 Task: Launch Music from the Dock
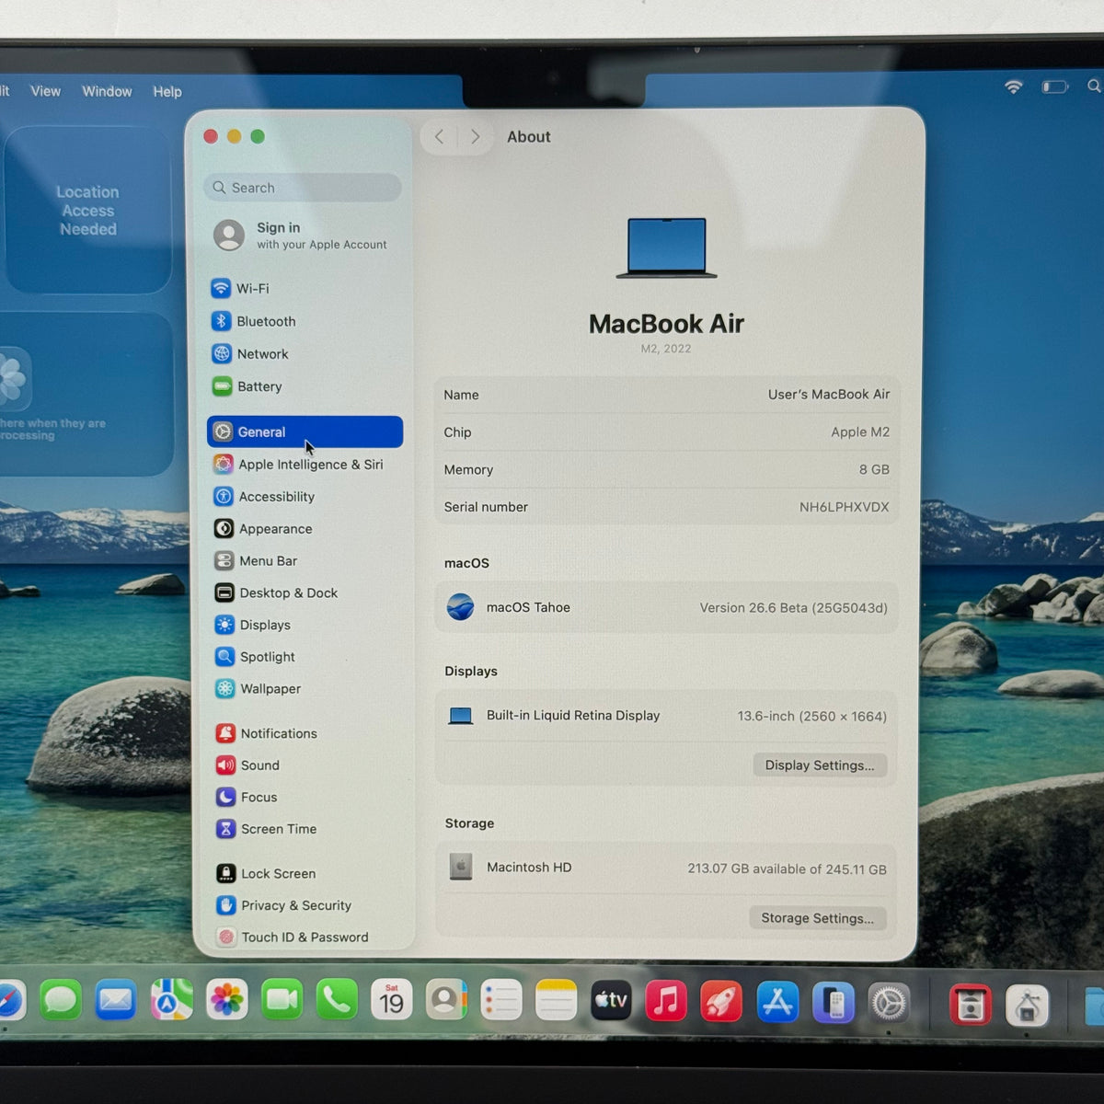(x=666, y=1001)
